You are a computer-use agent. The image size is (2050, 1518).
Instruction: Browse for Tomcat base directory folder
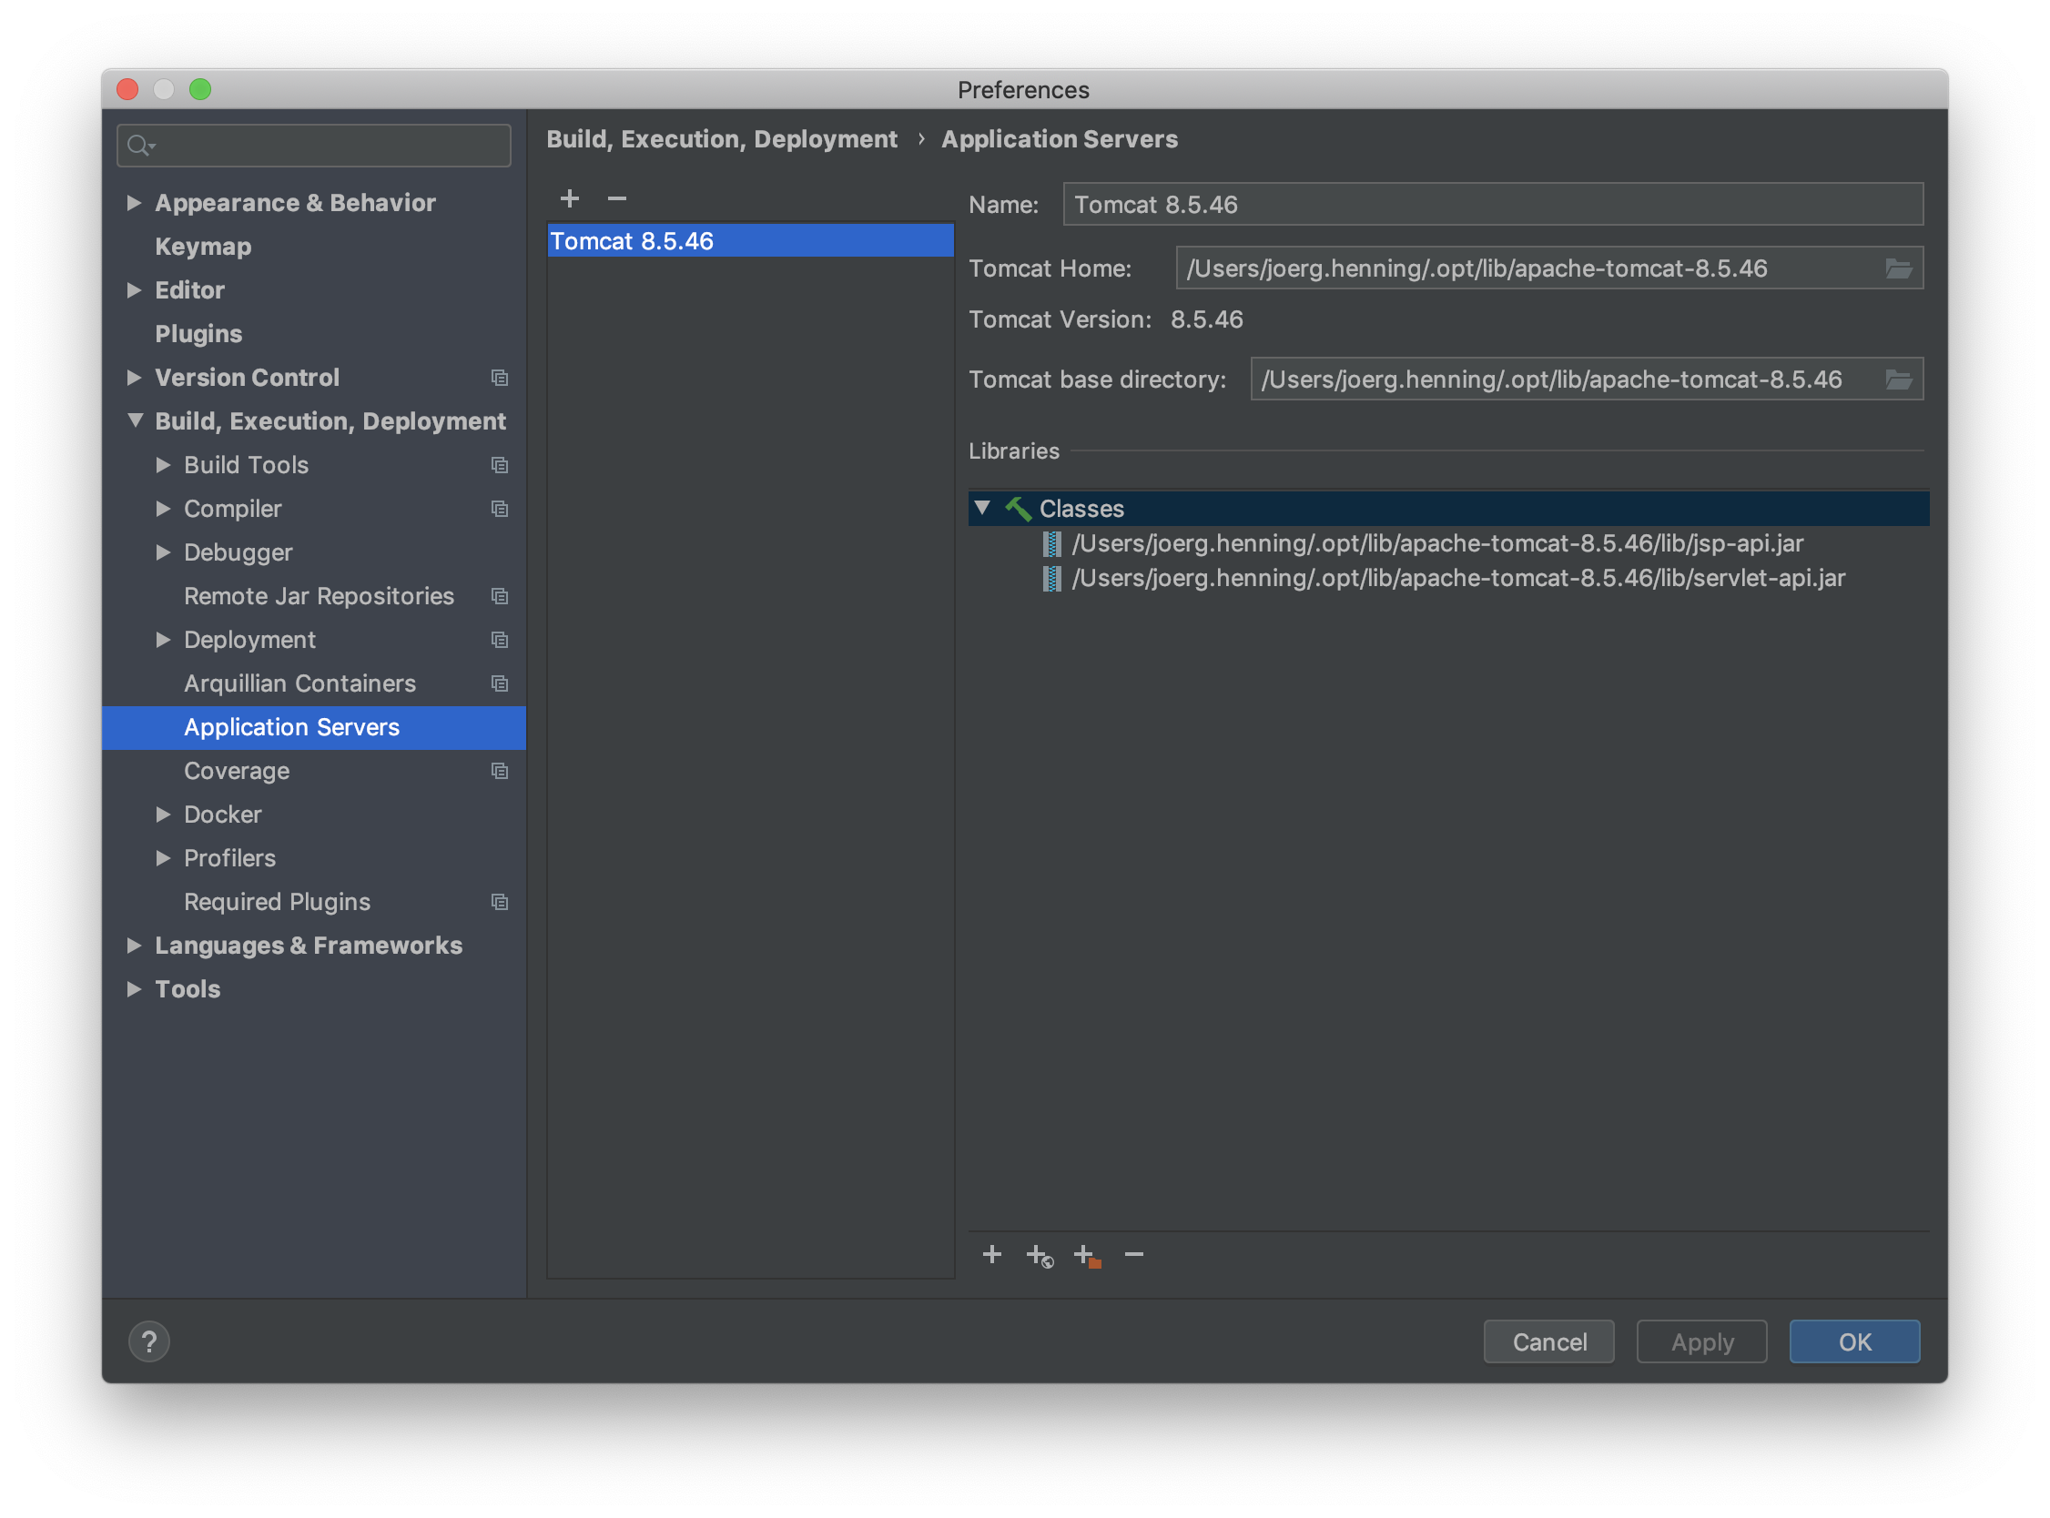[x=1898, y=379]
